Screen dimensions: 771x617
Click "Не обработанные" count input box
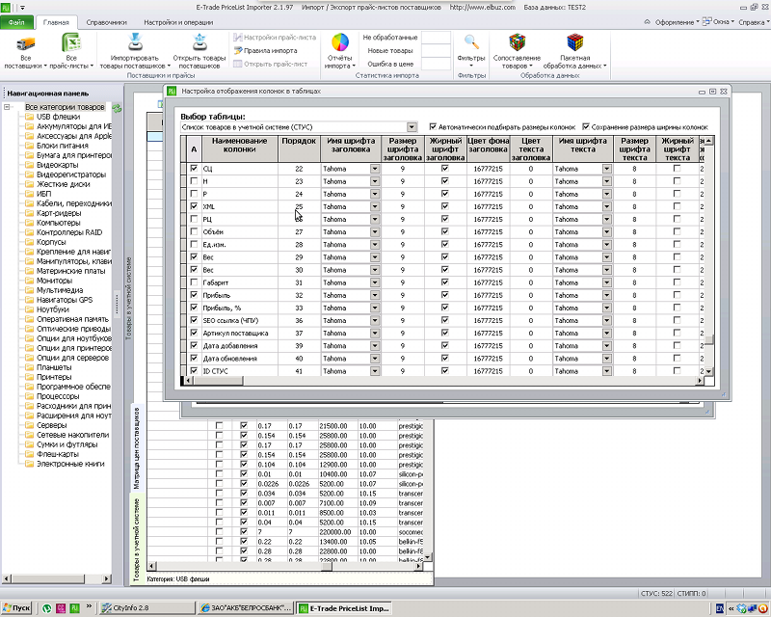[437, 38]
